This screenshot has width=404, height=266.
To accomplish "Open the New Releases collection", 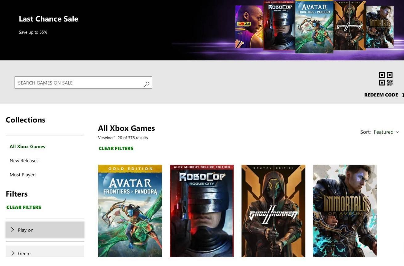I will point(24,161).
